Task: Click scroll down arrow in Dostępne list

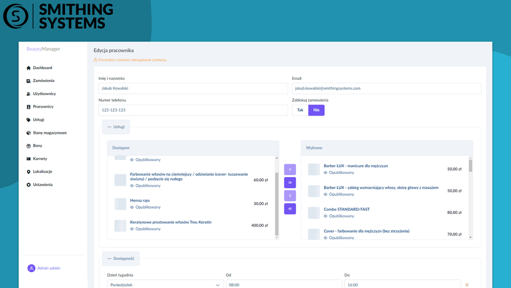Action: 276,237
